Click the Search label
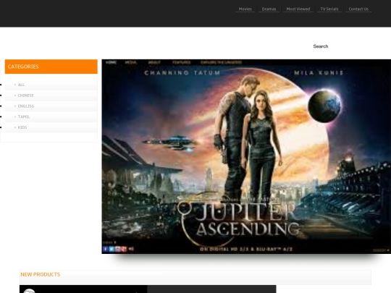Image resolution: width=391 pixels, height=293 pixels. coord(321,46)
